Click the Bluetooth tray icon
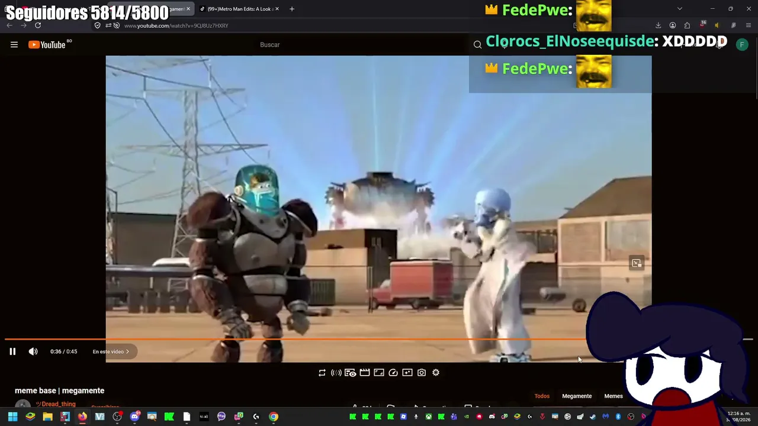758x426 pixels. [618, 417]
